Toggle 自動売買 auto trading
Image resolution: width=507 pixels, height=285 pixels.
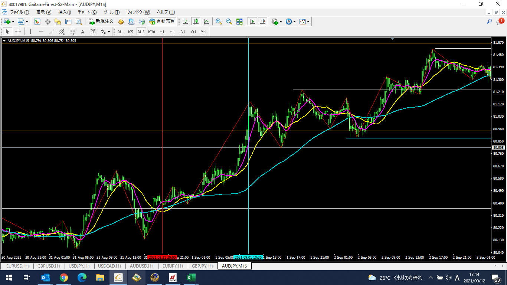(162, 22)
